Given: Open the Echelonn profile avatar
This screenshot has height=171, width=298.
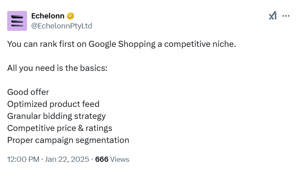Looking at the screenshot, I should pos(17,21).
